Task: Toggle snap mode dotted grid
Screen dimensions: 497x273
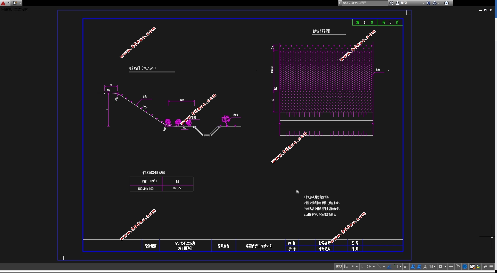Action: coord(352,267)
